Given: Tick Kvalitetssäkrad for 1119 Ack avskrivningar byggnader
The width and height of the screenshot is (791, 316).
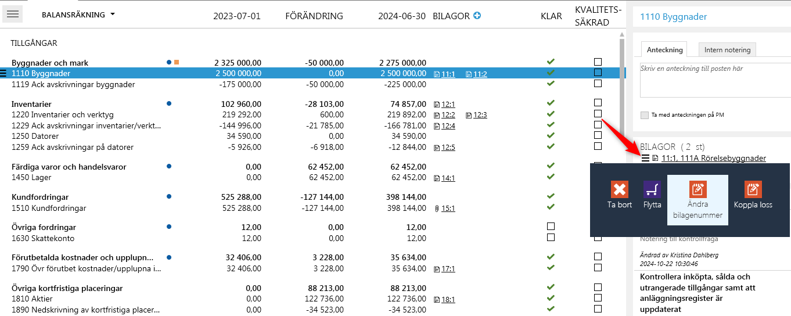Looking at the screenshot, I should coord(598,84).
